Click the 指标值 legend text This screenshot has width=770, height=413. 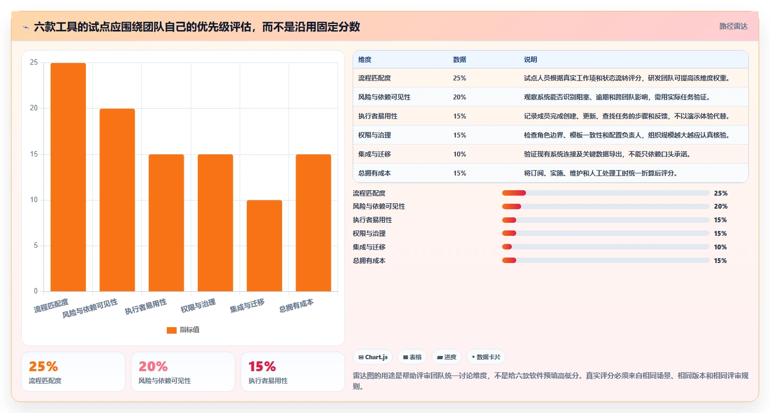[x=190, y=330]
